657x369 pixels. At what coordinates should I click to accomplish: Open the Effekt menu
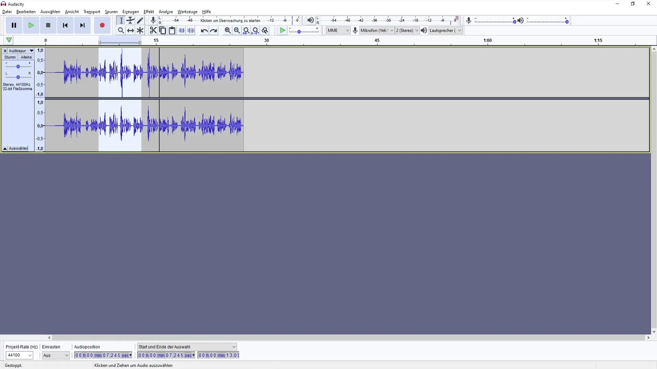[149, 12]
